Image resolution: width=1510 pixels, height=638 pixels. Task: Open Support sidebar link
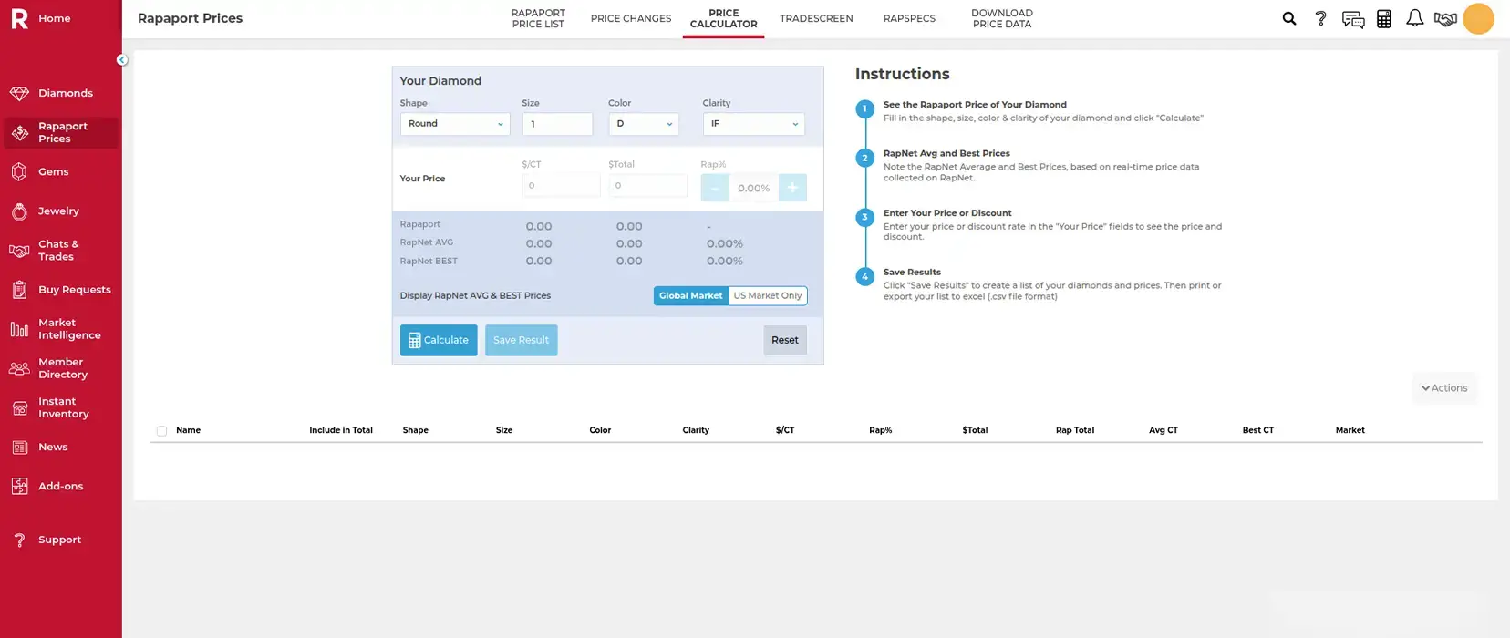click(x=59, y=540)
